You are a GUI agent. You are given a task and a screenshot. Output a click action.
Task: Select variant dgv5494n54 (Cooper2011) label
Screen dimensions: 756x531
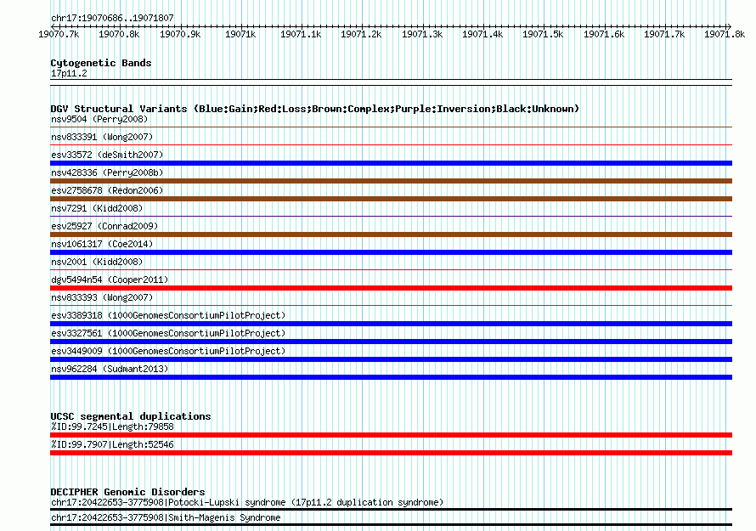[110, 280]
